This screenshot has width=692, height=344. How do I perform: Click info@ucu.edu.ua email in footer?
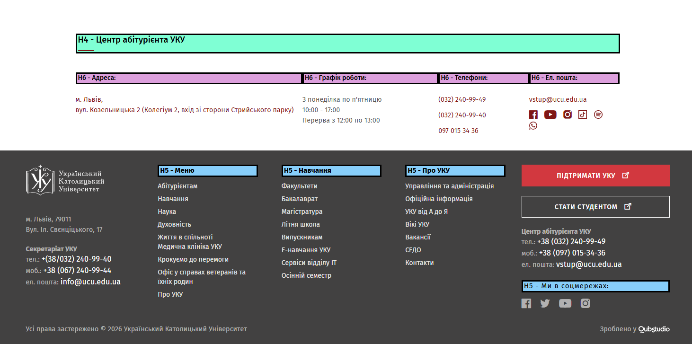point(90,282)
